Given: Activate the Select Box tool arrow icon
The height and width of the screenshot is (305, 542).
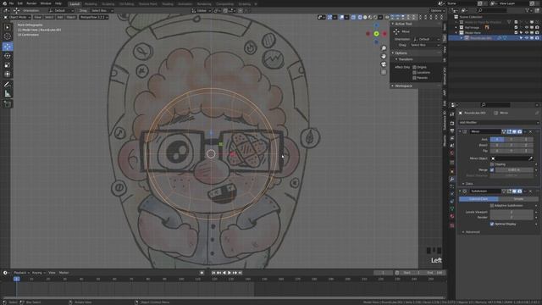Looking at the screenshot, I should pyautogui.click(x=8, y=27).
